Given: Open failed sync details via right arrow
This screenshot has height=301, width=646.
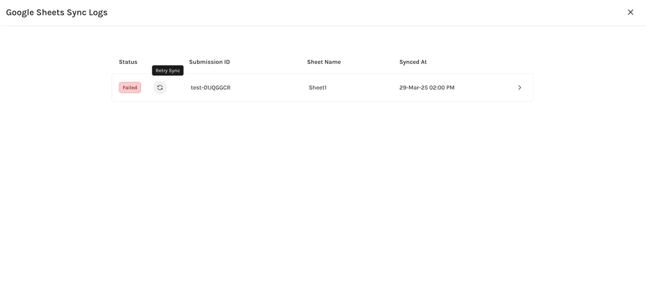Looking at the screenshot, I should click(519, 88).
